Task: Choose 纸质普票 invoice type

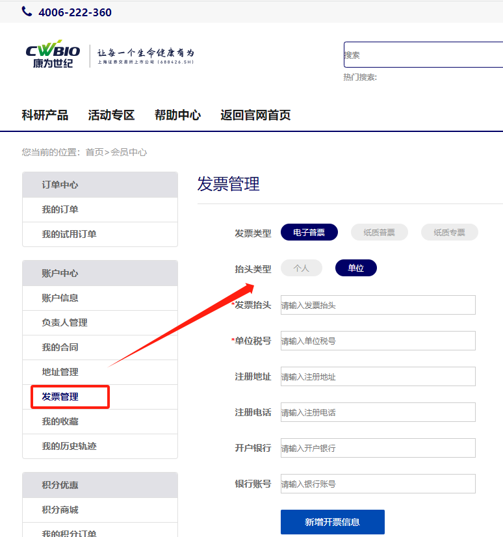Action: [x=379, y=233]
